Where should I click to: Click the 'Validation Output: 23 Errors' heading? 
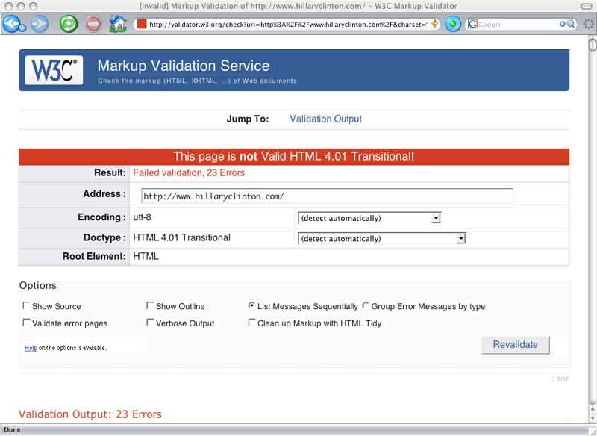90,414
